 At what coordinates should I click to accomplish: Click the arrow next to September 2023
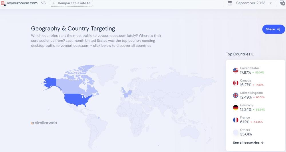(271, 3)
